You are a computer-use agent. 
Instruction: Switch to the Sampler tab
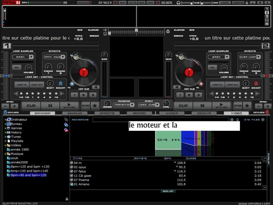[74, 113]
